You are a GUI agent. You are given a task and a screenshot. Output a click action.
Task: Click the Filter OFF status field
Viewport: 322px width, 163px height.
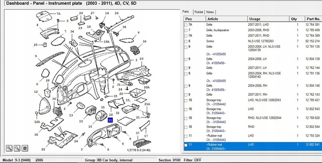pyautogui.click(x=198, y=160)
